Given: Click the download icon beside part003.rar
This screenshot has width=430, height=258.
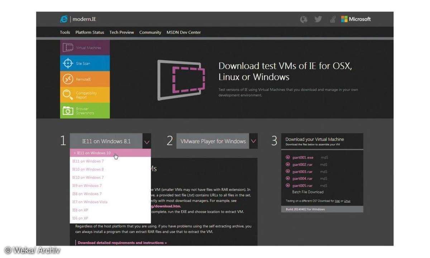Looking at the screenshot, I should (288, 172).
